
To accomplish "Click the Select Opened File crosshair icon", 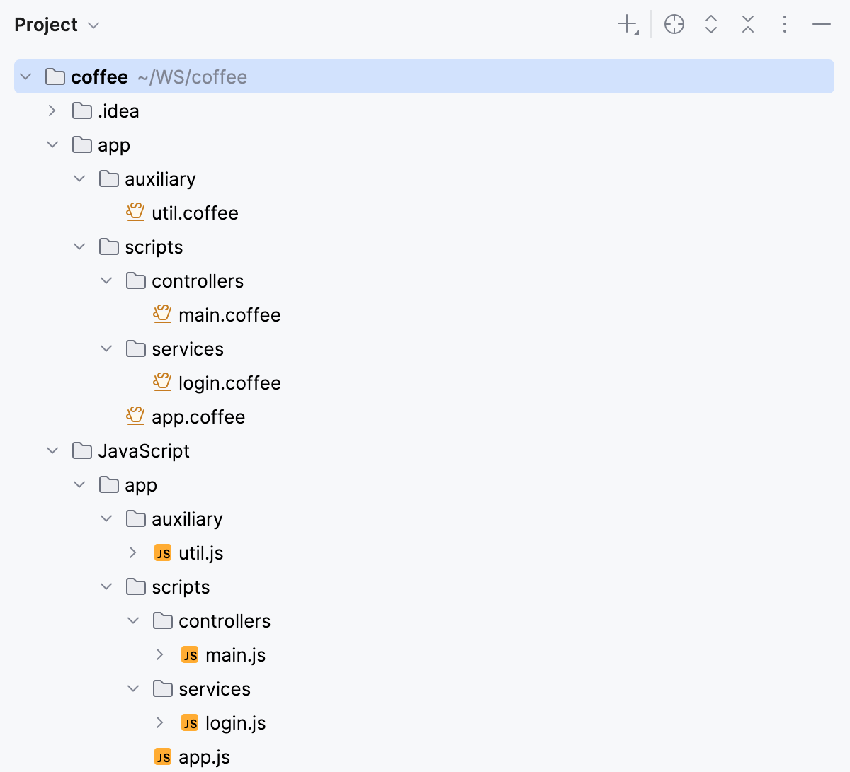I will [x=674, y=25].
